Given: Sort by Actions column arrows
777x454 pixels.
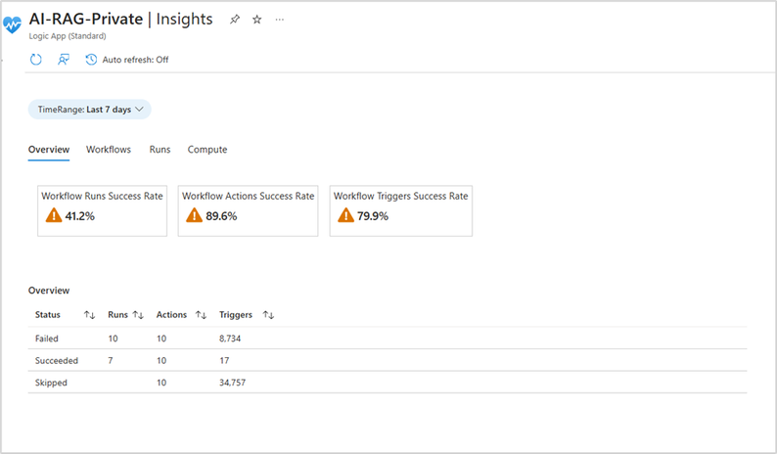Looking at the screenshot, I should 201,315.
